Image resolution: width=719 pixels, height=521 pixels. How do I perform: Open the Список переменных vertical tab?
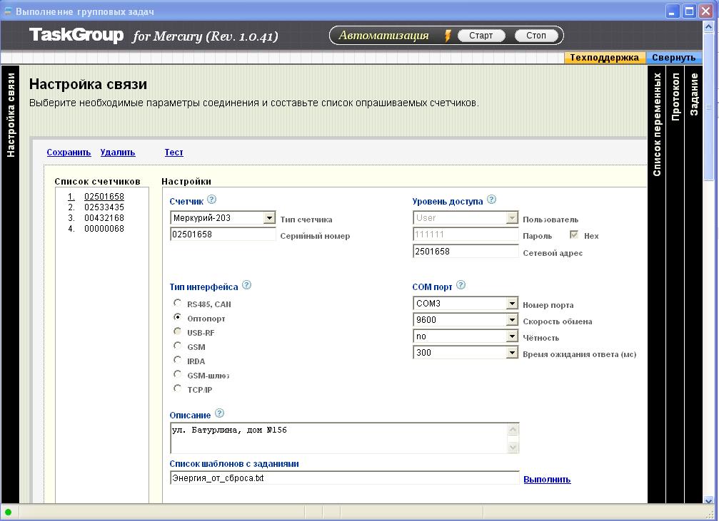tap(657, 284)
